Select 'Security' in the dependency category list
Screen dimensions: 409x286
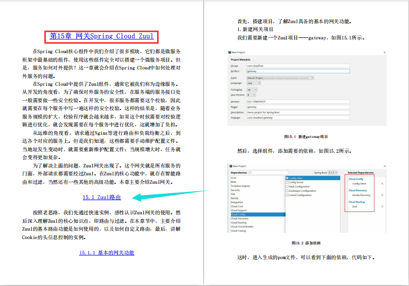235,190
